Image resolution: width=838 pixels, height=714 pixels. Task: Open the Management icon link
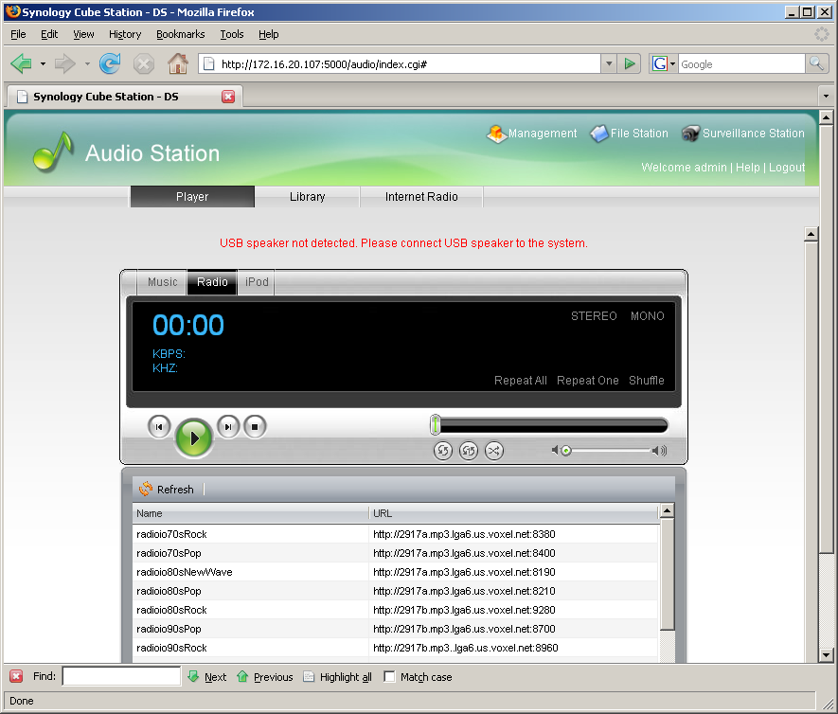(x=496, y=134)
